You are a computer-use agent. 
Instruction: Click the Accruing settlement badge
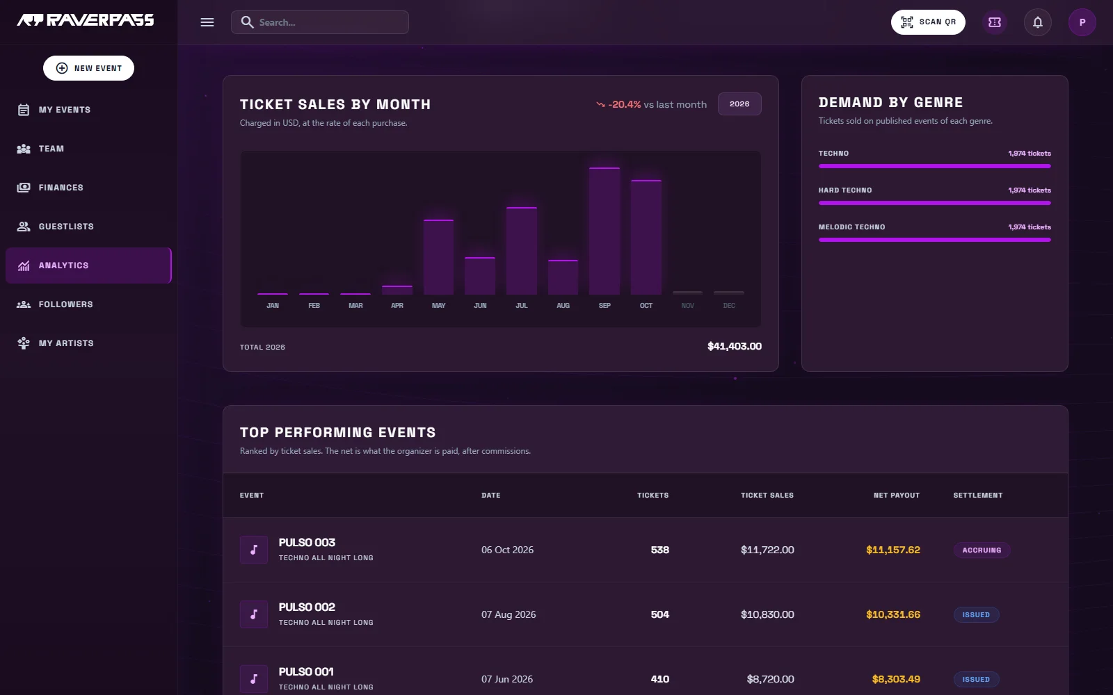(x=982, y=550)
